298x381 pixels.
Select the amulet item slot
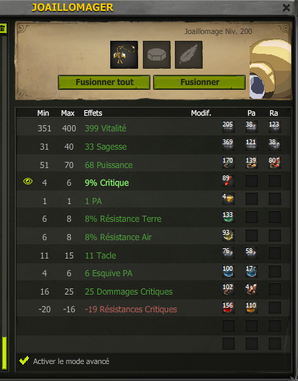[124, 54]
